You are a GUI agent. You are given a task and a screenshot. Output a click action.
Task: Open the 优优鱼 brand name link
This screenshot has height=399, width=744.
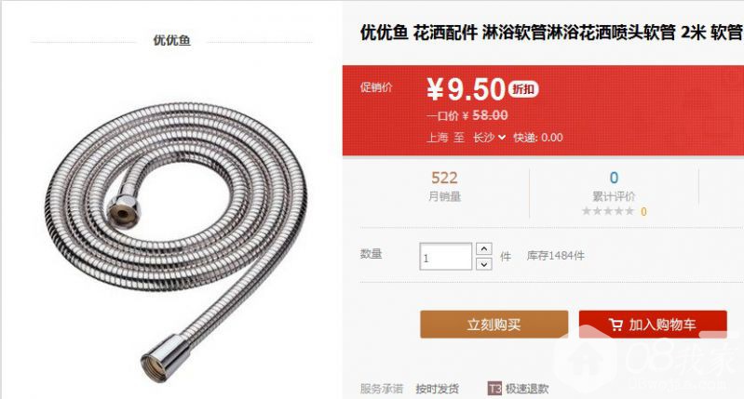point(171,40)
